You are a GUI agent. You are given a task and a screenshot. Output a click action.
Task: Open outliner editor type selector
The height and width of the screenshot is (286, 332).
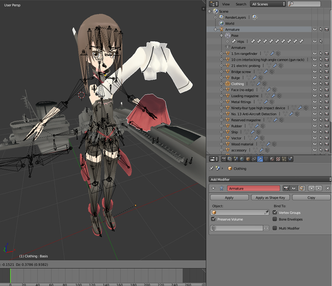pyautogui.click(x=214, y=4)
